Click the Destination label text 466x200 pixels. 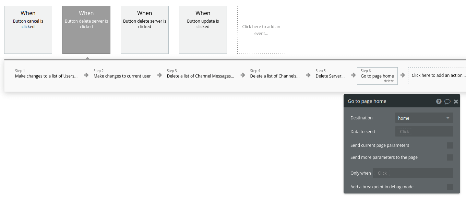click(361, 118)
